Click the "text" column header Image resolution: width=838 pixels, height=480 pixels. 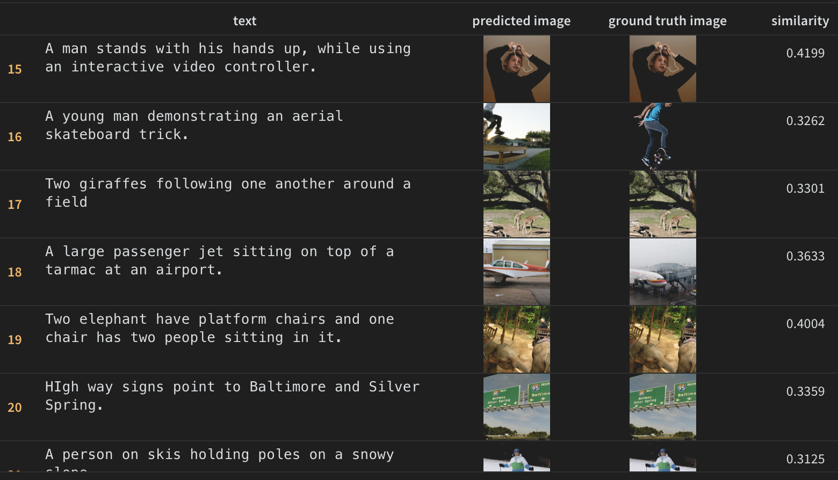coord(244,21)
